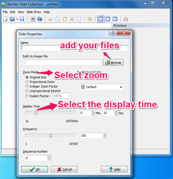Increase frequency with up spinner arrow

pos(105,134)
